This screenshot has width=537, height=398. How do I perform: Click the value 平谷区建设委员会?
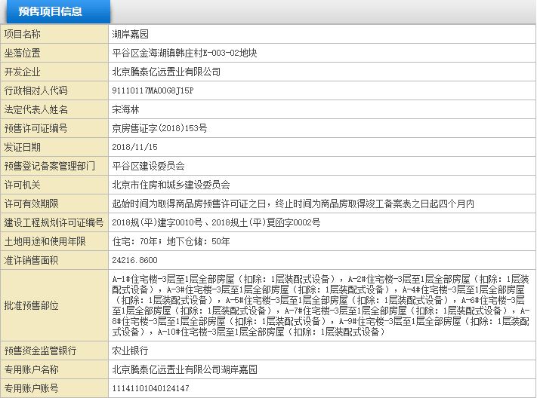(148, 166)
